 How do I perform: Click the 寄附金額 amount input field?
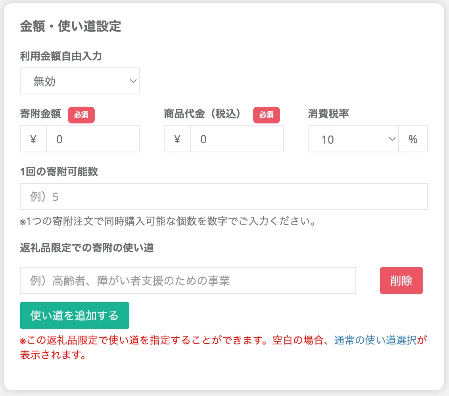click(x=93, y=139)
